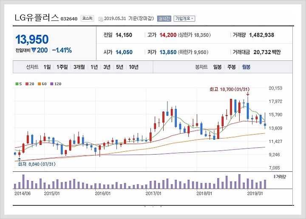Click the current price 13,950
306x219 pixels.
point(32,39)
